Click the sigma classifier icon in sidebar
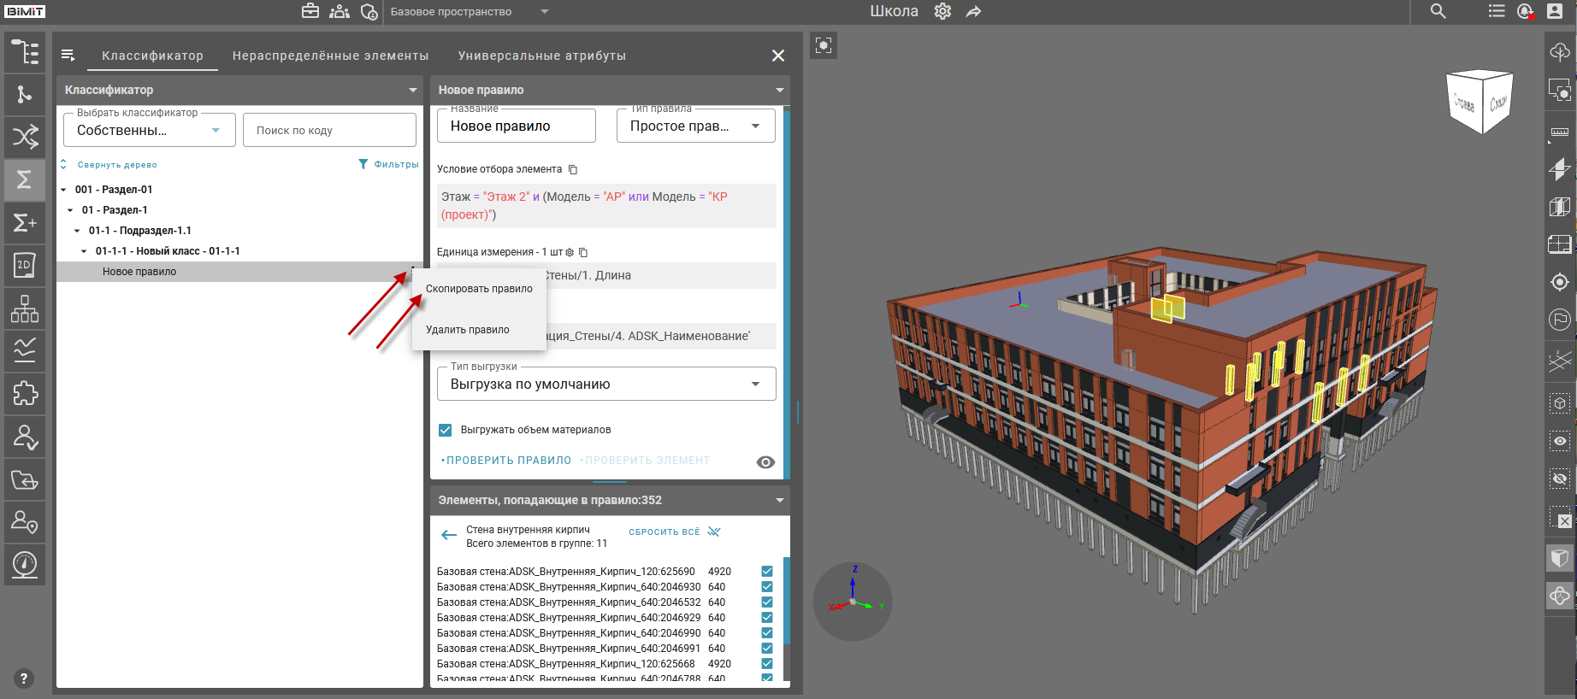This screenshot has height=699, width=1577. pyautogui.click(x=25, y=179)
